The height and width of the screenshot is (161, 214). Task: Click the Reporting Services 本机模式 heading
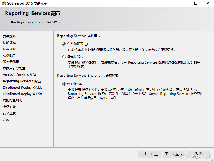(x=79, y=36)
